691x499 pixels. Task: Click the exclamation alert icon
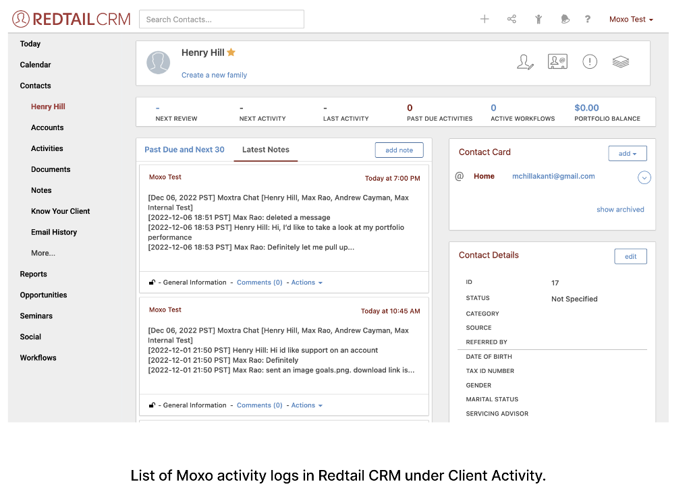pyautogui.click(x=590, y=61)
